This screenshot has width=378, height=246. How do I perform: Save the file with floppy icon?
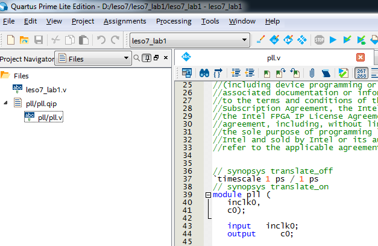coord(39,40)
